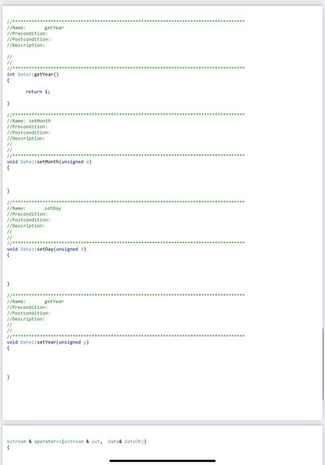This screenshot has width=325, height=465.
Task: Click the comment '//Name: setMonth'
Action: (29, 121)
